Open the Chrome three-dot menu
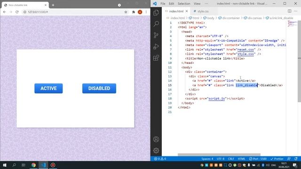 point(146,12)
